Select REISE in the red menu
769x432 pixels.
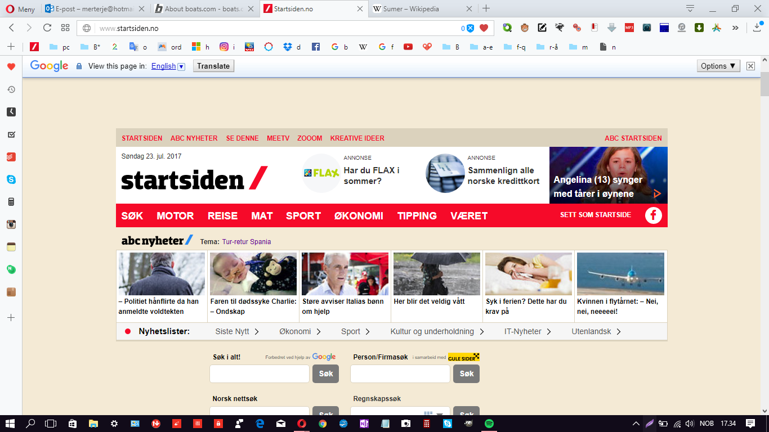coord(223,215)
